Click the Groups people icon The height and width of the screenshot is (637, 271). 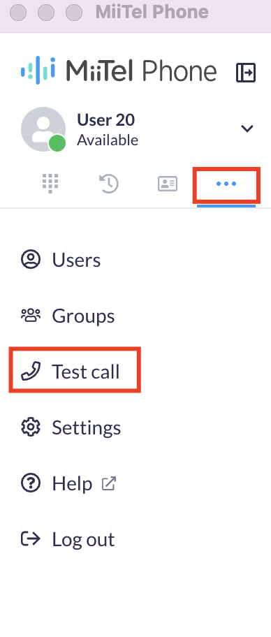pyautogui.click(x=31, y=315)
